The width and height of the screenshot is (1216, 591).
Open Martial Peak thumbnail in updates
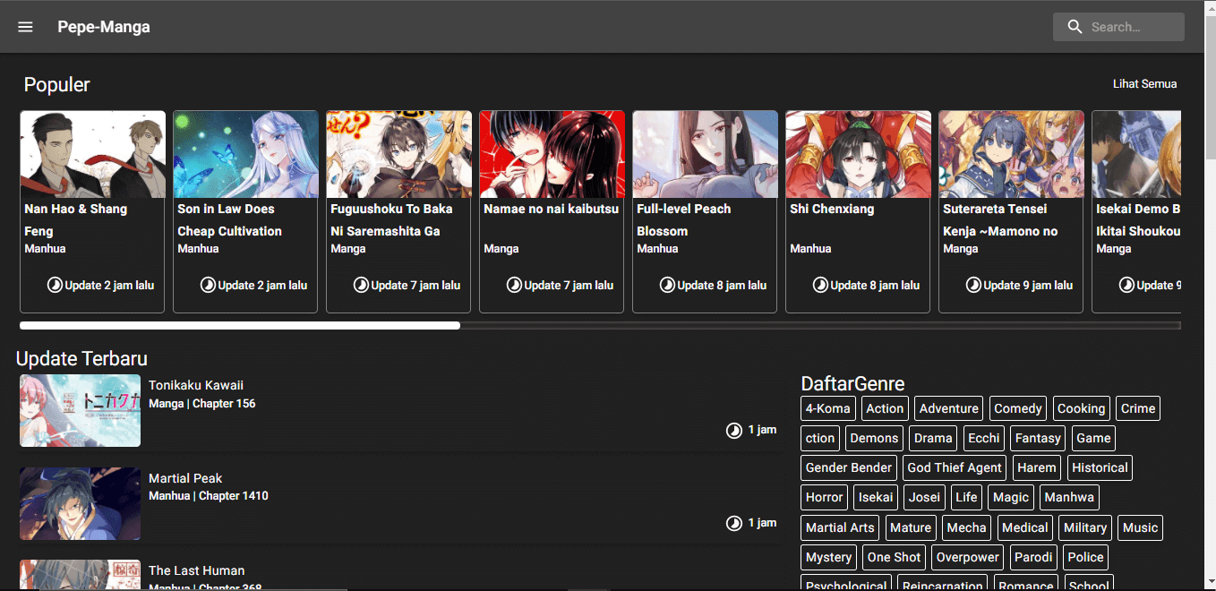pyautogui.click(x=80, y=503)
